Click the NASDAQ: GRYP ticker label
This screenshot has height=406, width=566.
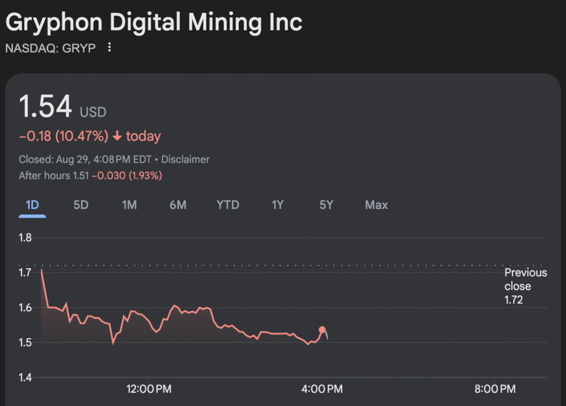50,48
